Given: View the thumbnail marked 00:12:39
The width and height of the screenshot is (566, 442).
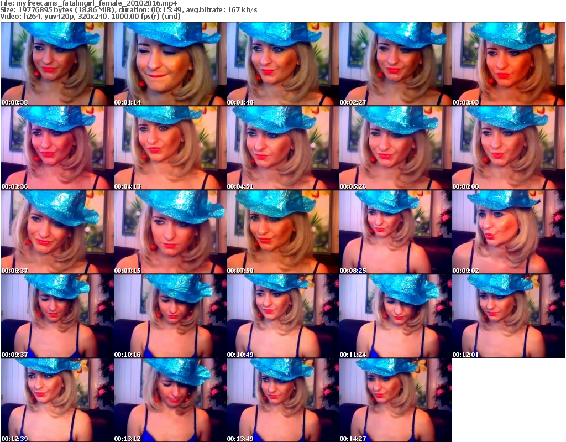Looking at the screenshot, I should point(57,400).
